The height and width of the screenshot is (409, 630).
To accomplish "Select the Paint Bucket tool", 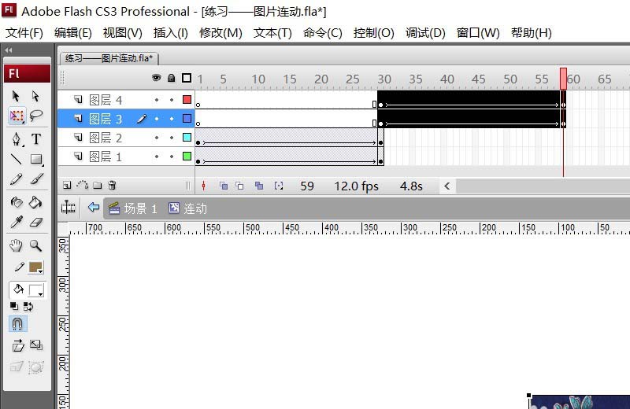I will tap(35, 202).
